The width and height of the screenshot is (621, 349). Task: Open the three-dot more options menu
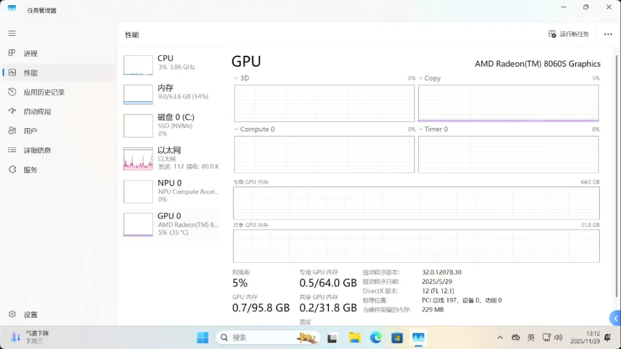[x=608, y=34]
